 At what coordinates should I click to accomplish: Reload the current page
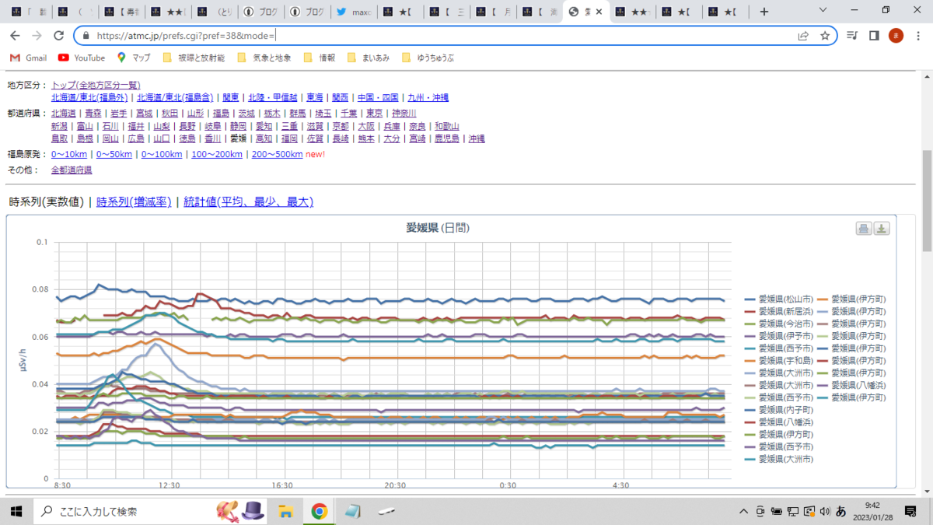[58, 36]
